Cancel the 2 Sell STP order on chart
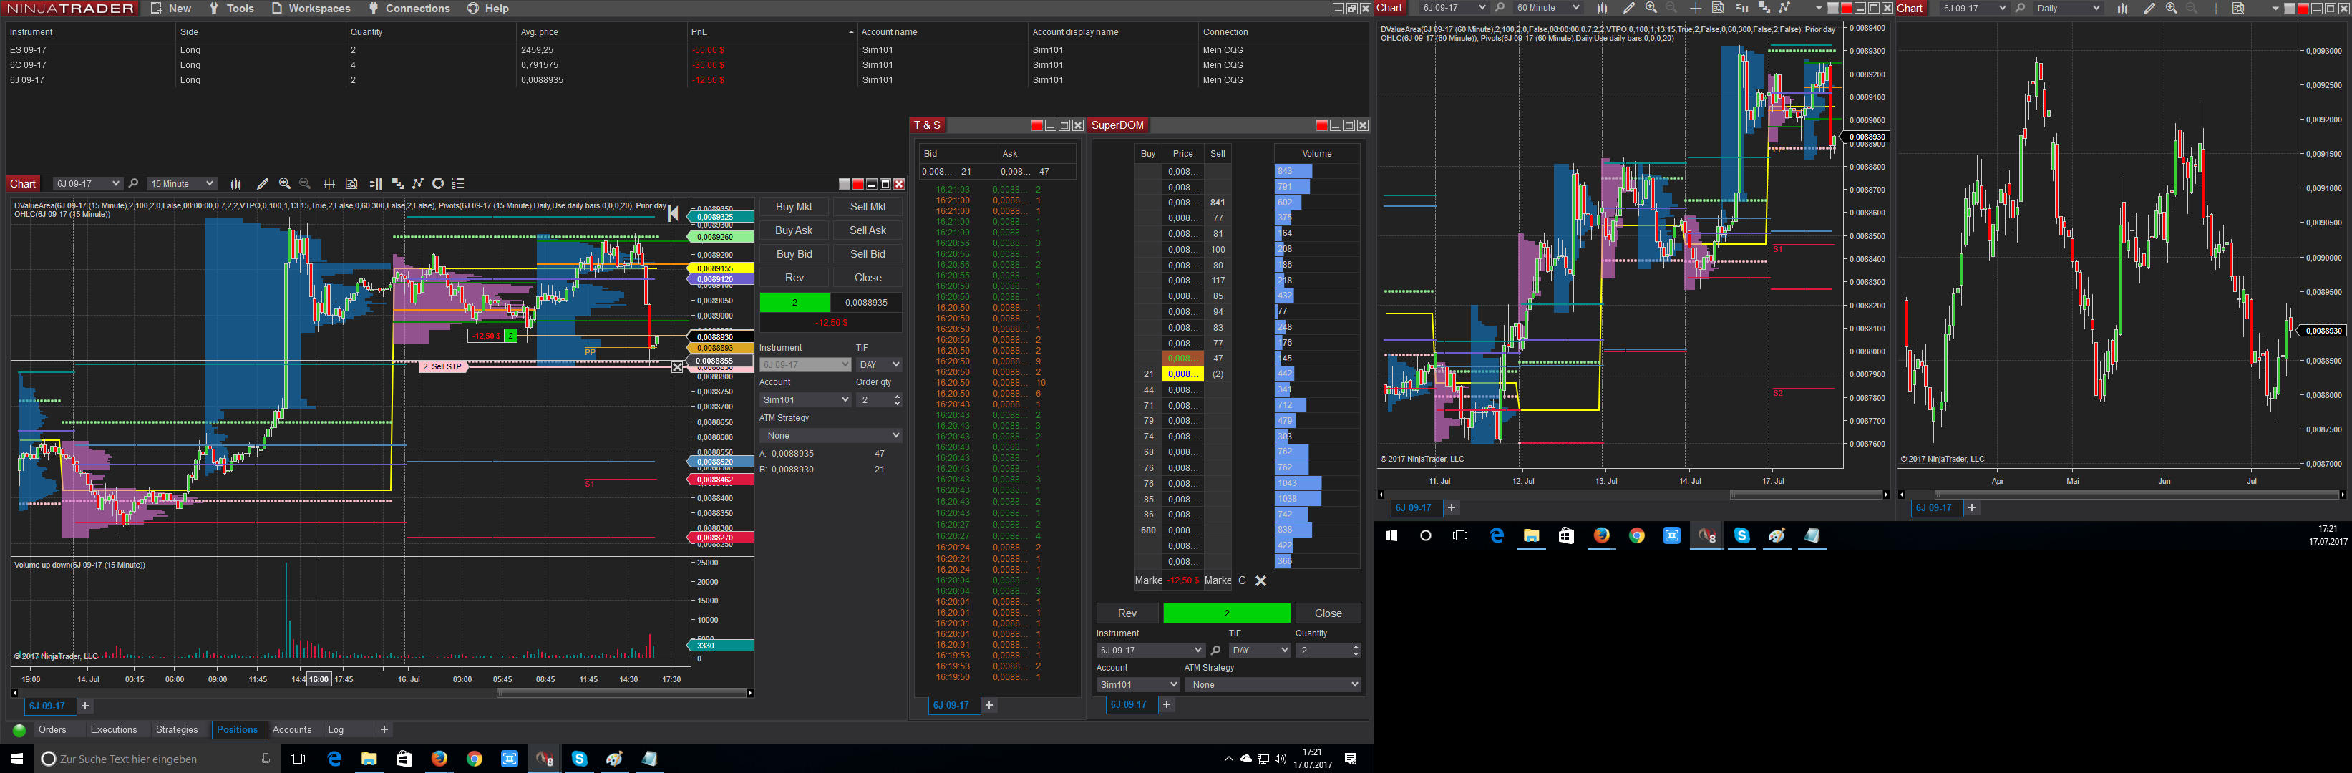The image size is (2352, 773). 678,367
